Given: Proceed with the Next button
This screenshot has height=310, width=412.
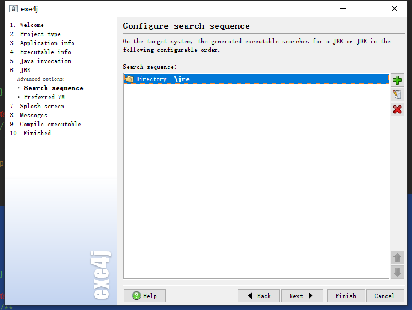Looking at the screenshot, I should tap(301, 296).
